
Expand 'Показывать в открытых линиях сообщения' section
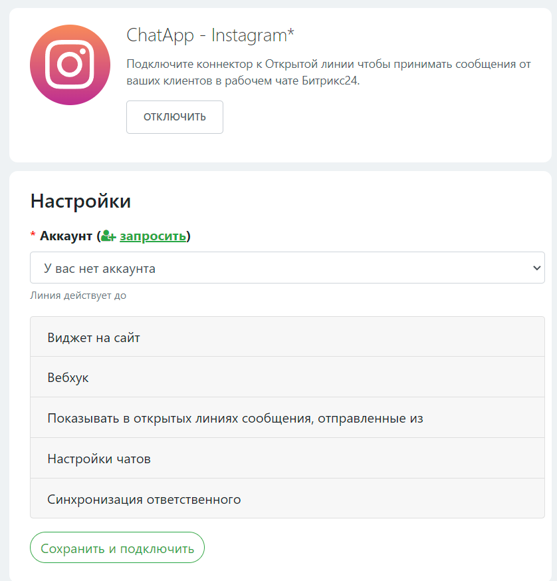coord(287,418)
